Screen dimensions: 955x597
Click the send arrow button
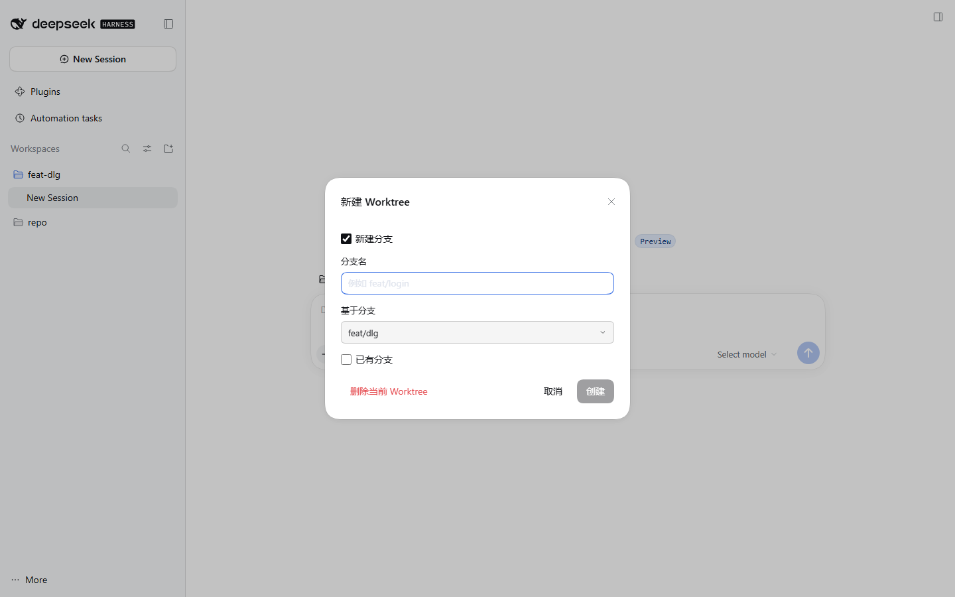pyautogui.click(x=808, y=353)
